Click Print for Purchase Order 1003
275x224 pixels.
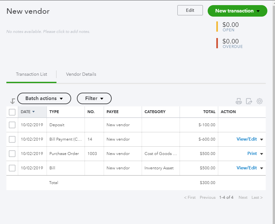(252, 154)
